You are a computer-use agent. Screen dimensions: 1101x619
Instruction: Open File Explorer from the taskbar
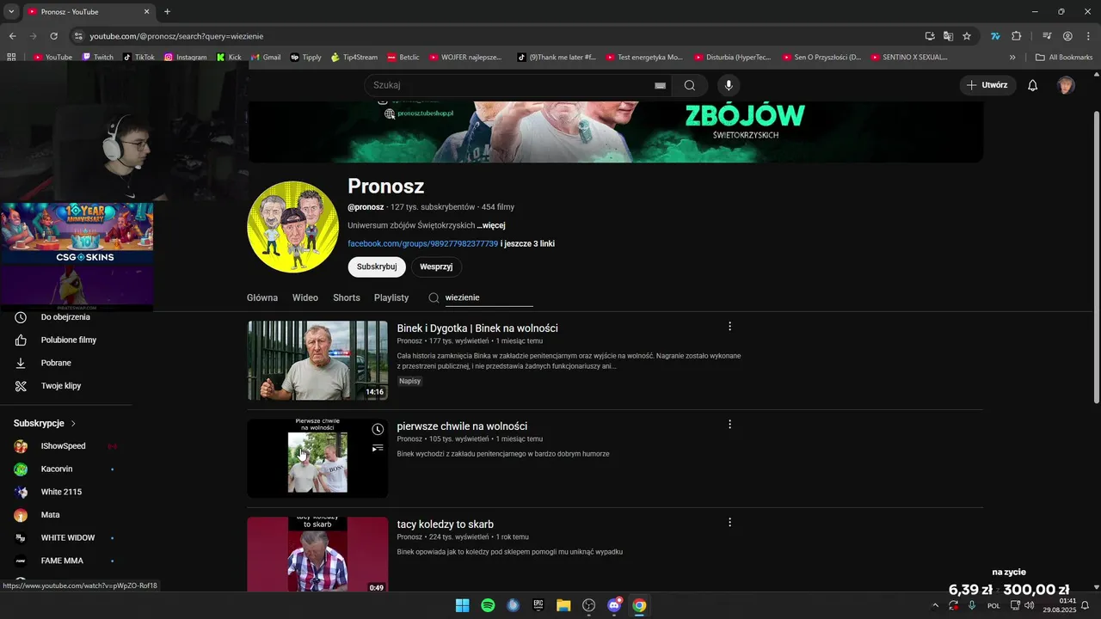pyautogui.click(x=563, y=605)
